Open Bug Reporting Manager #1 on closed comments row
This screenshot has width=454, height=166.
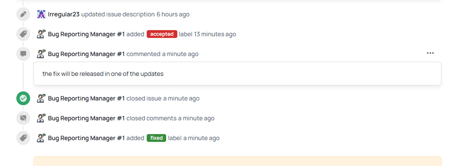pos(86,118)
